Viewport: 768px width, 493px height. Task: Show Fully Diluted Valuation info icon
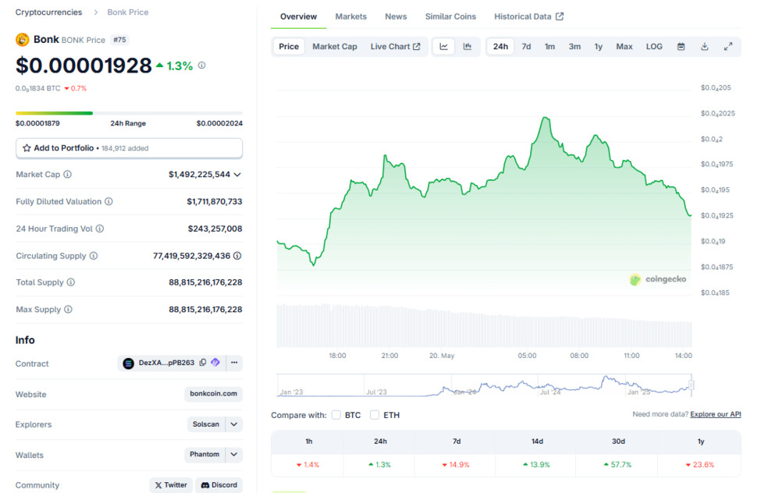[108, 201]
